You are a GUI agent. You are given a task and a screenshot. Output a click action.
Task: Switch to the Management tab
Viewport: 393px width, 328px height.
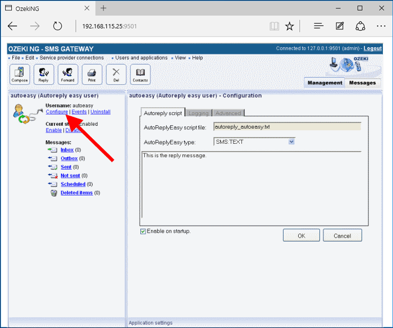point(325,83)
